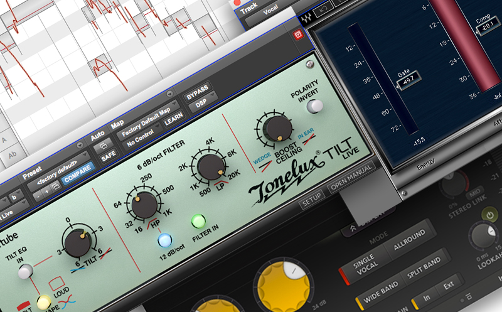Open the circular Map menu arrow
The height and width of the screenshot is (312, 502).
170,94
